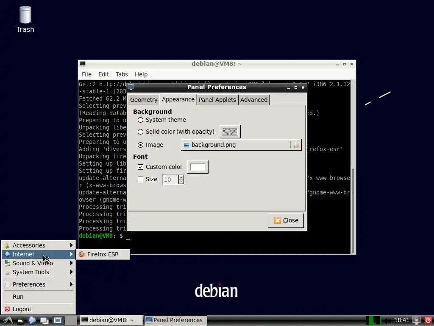This screenshot has width=434, height=326.
Task: Open the CPU usage monitor on the panel
Action: pos(373,320)
